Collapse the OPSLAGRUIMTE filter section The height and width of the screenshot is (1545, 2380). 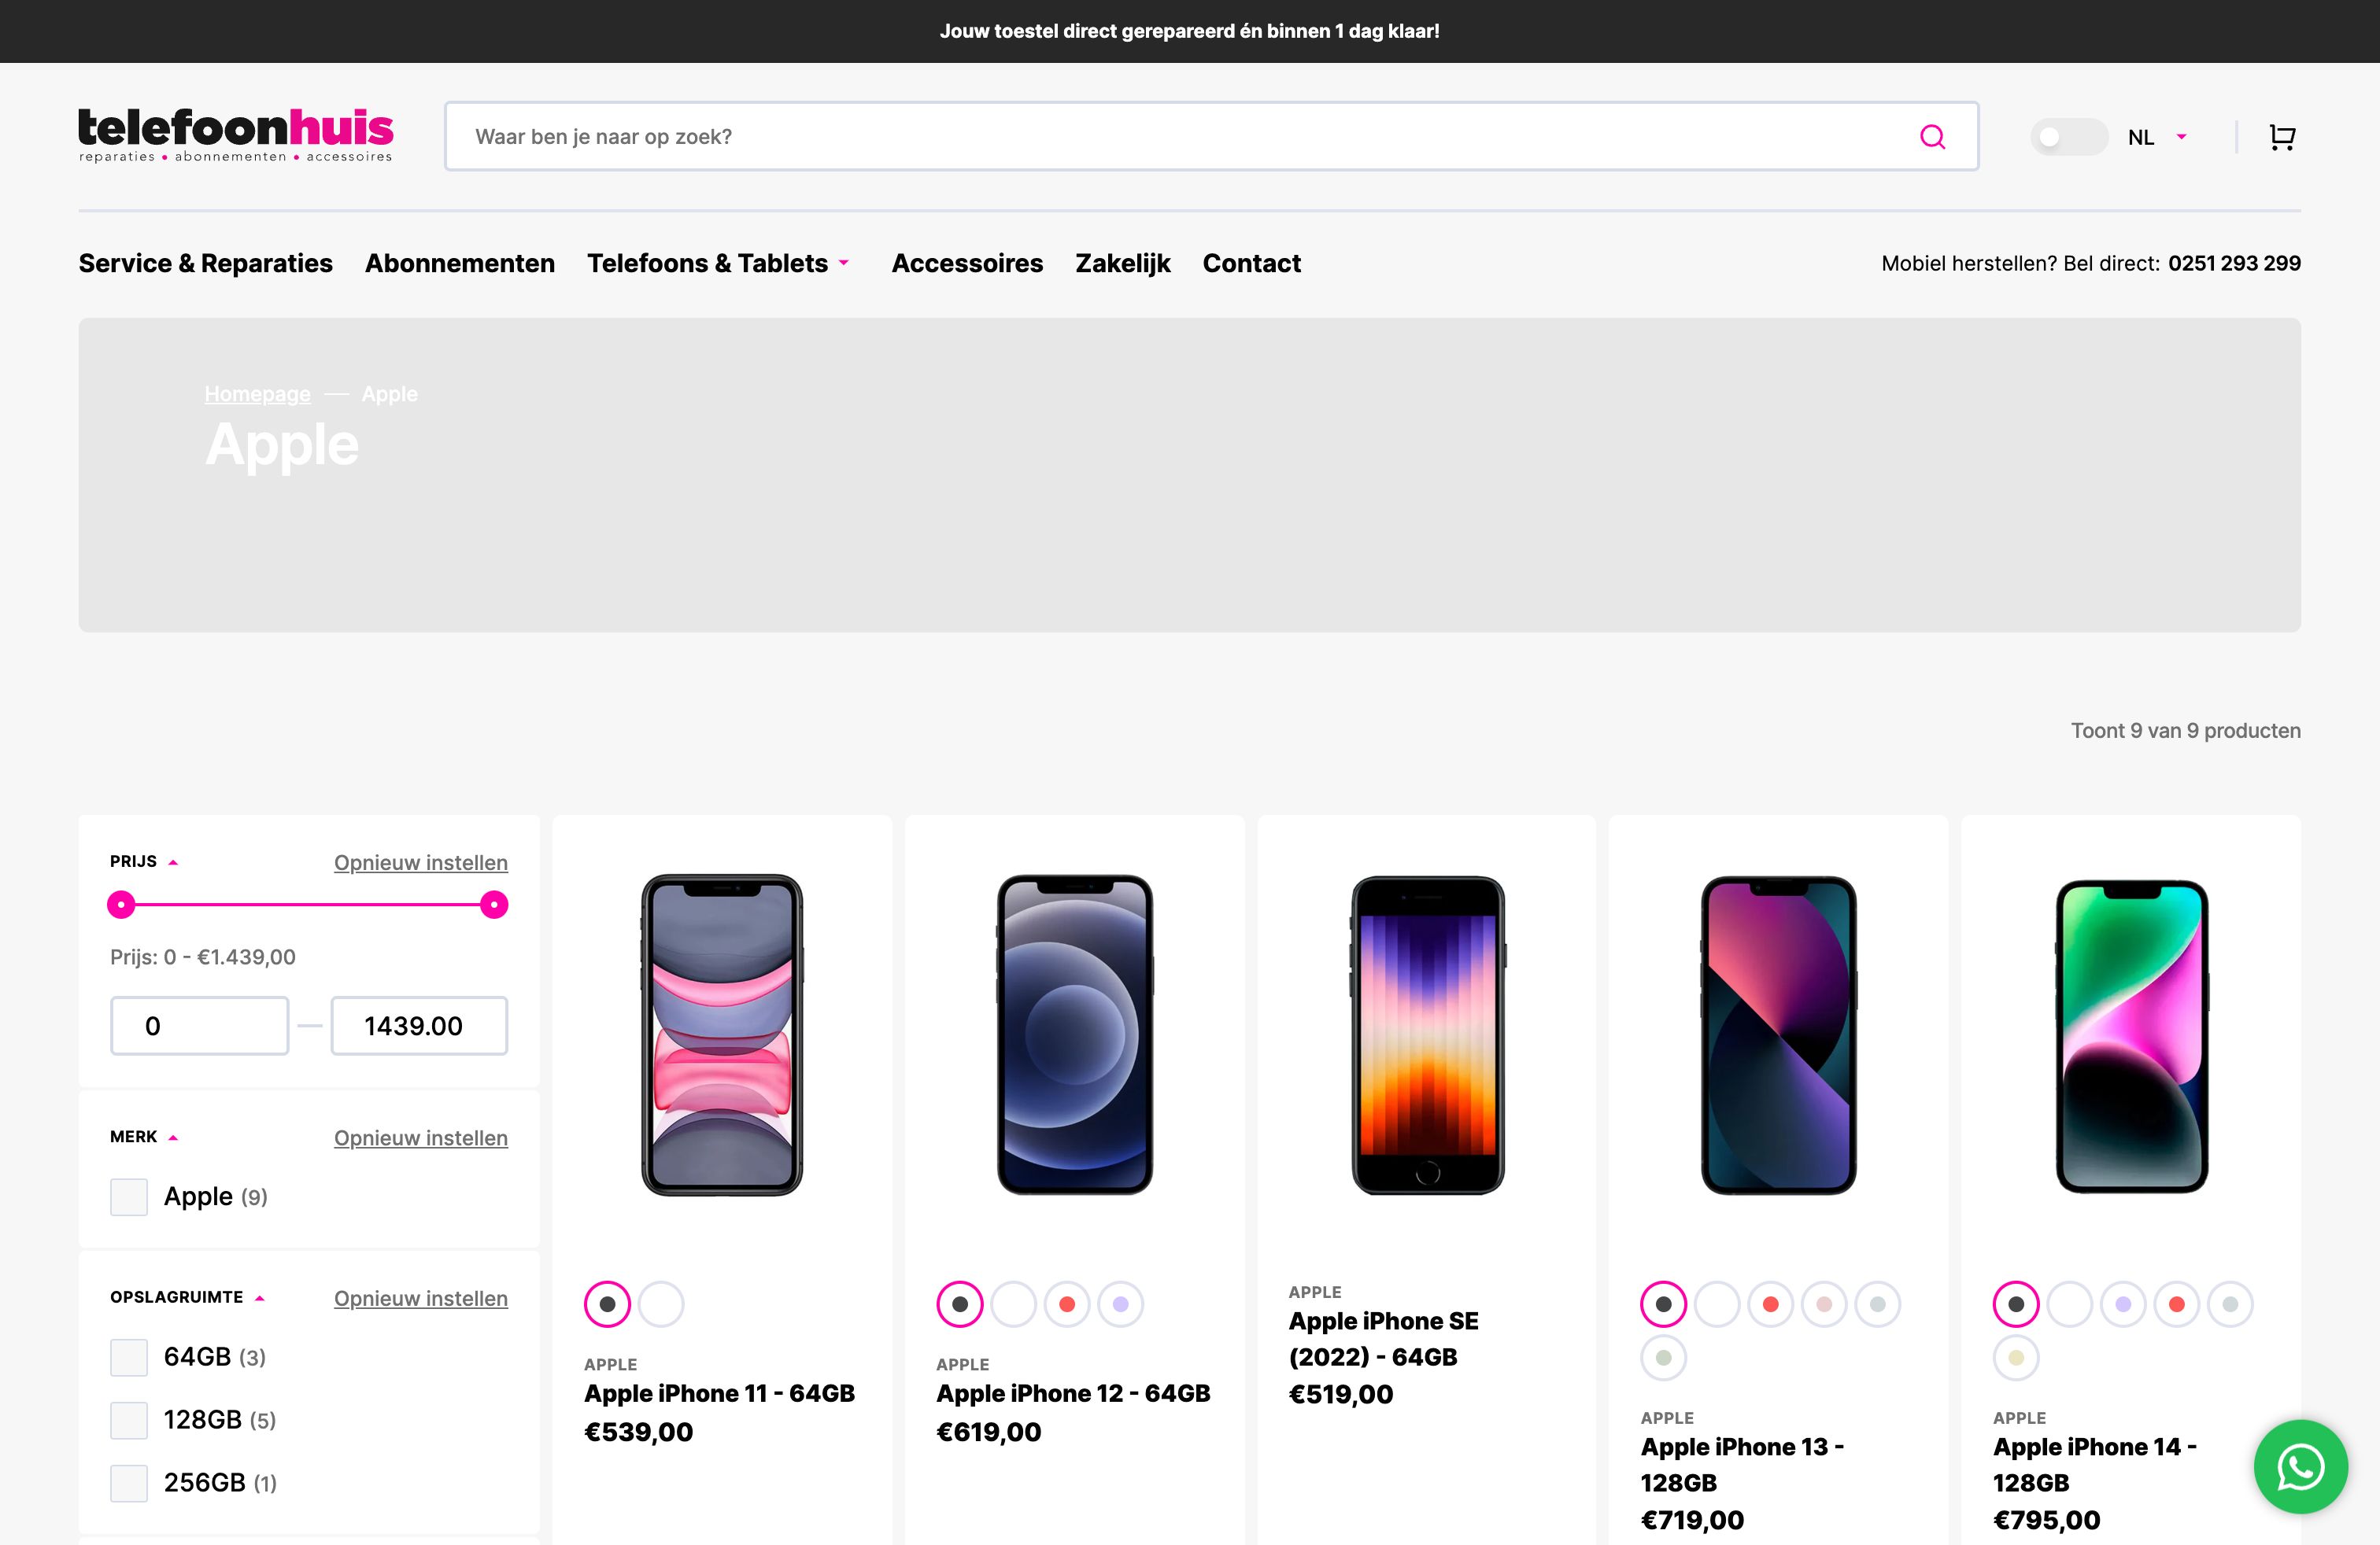(x=261, y=1297)
